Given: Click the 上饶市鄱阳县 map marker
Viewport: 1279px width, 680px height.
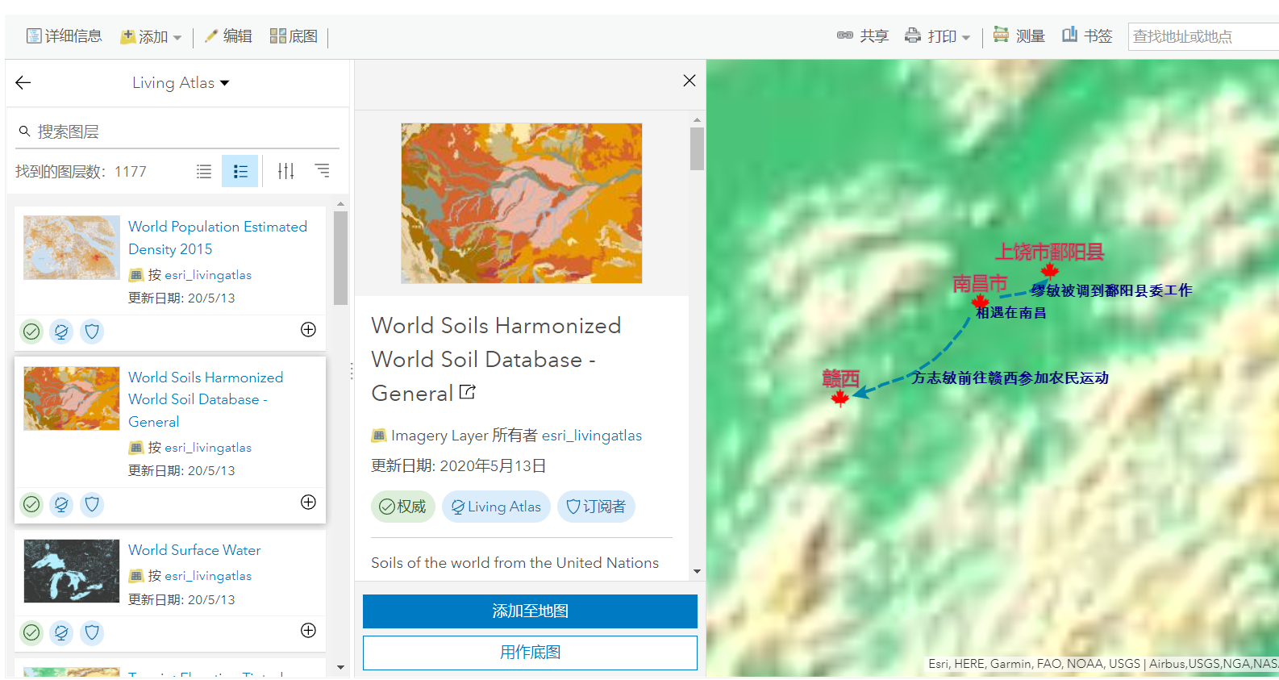Looking at the screenshot, I should pos(1049,270).
